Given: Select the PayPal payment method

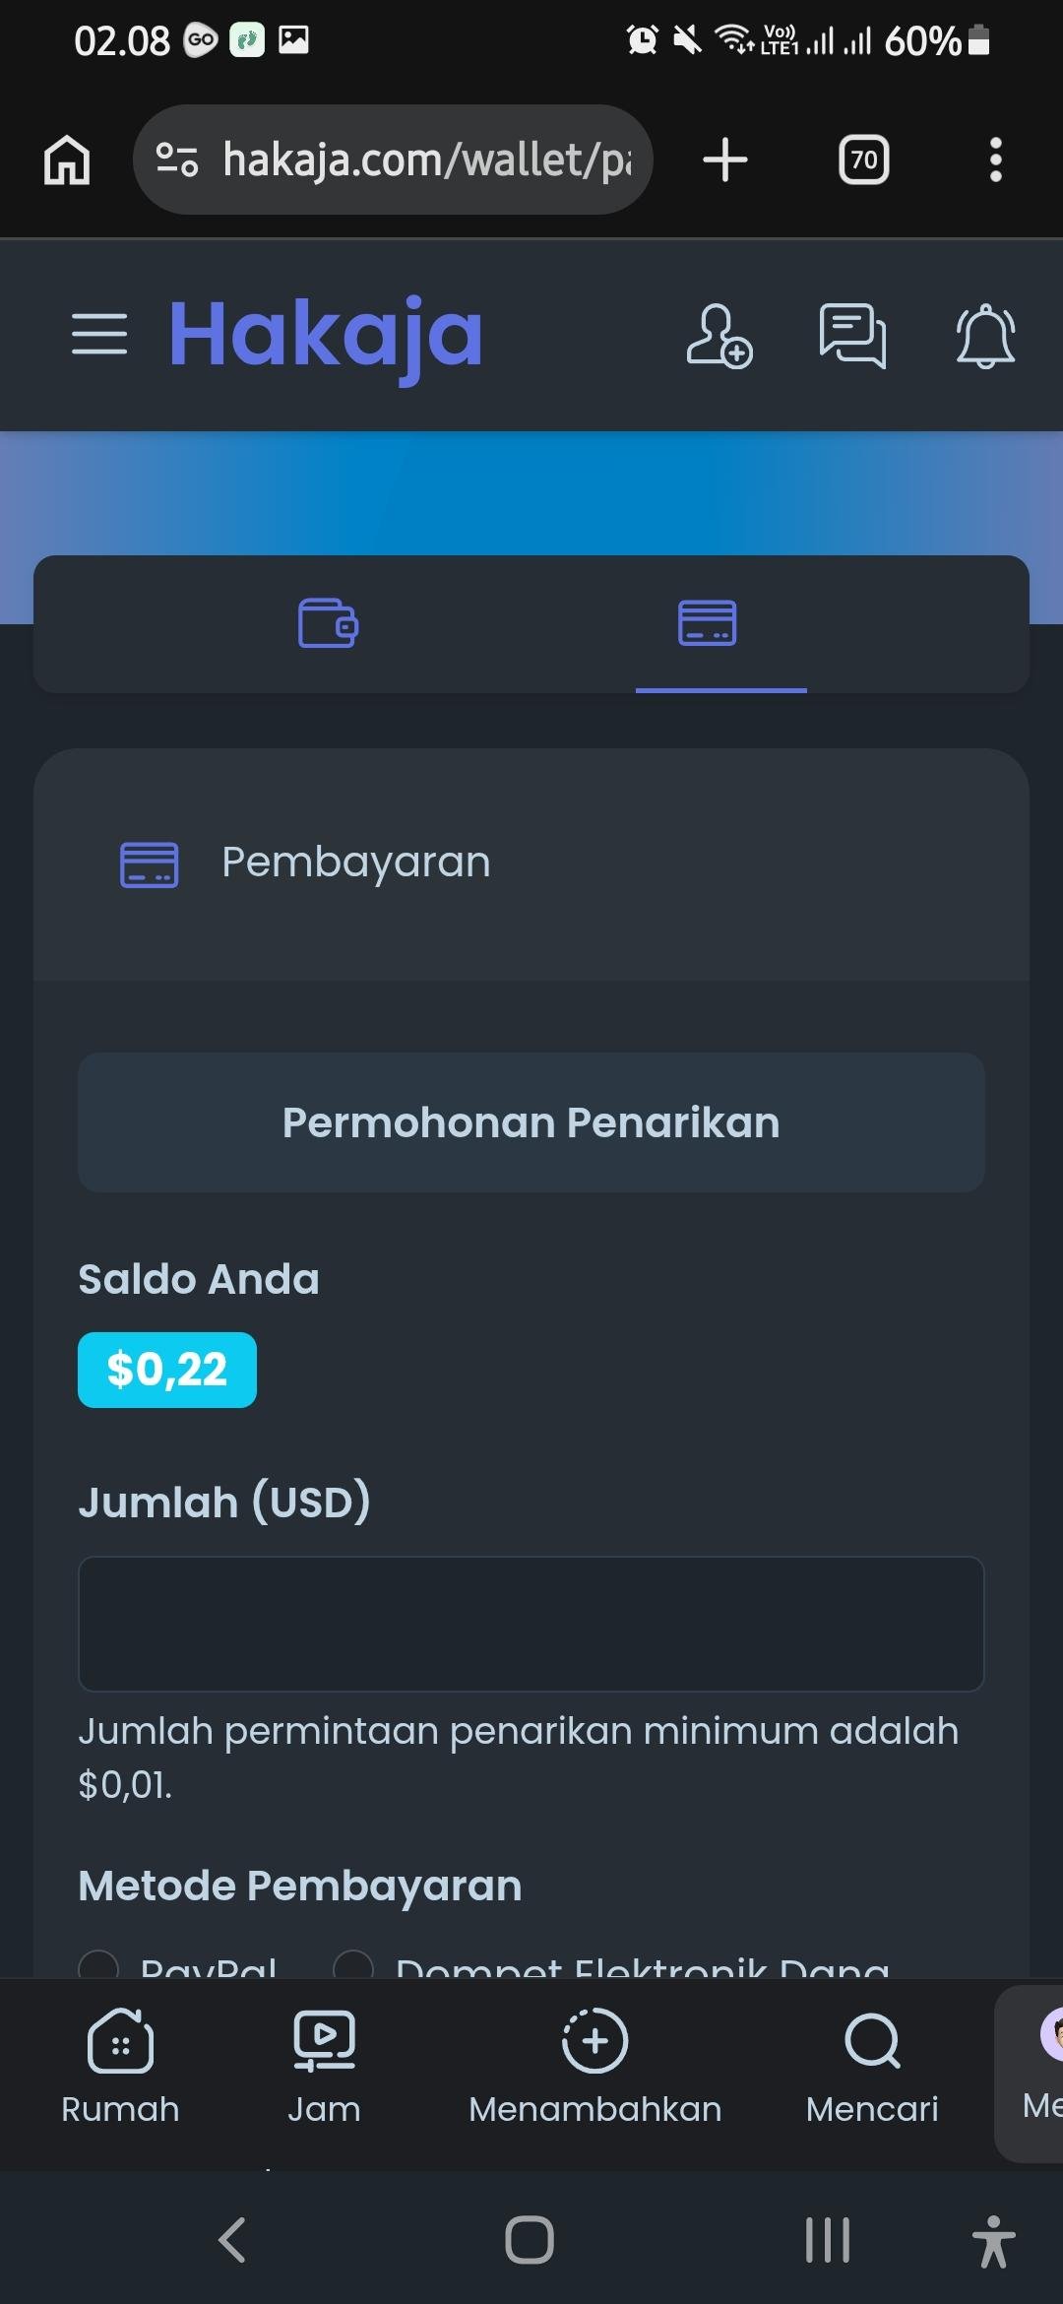Looking at the screenshot, I should pyautogui.click(x=98, y=1966).
